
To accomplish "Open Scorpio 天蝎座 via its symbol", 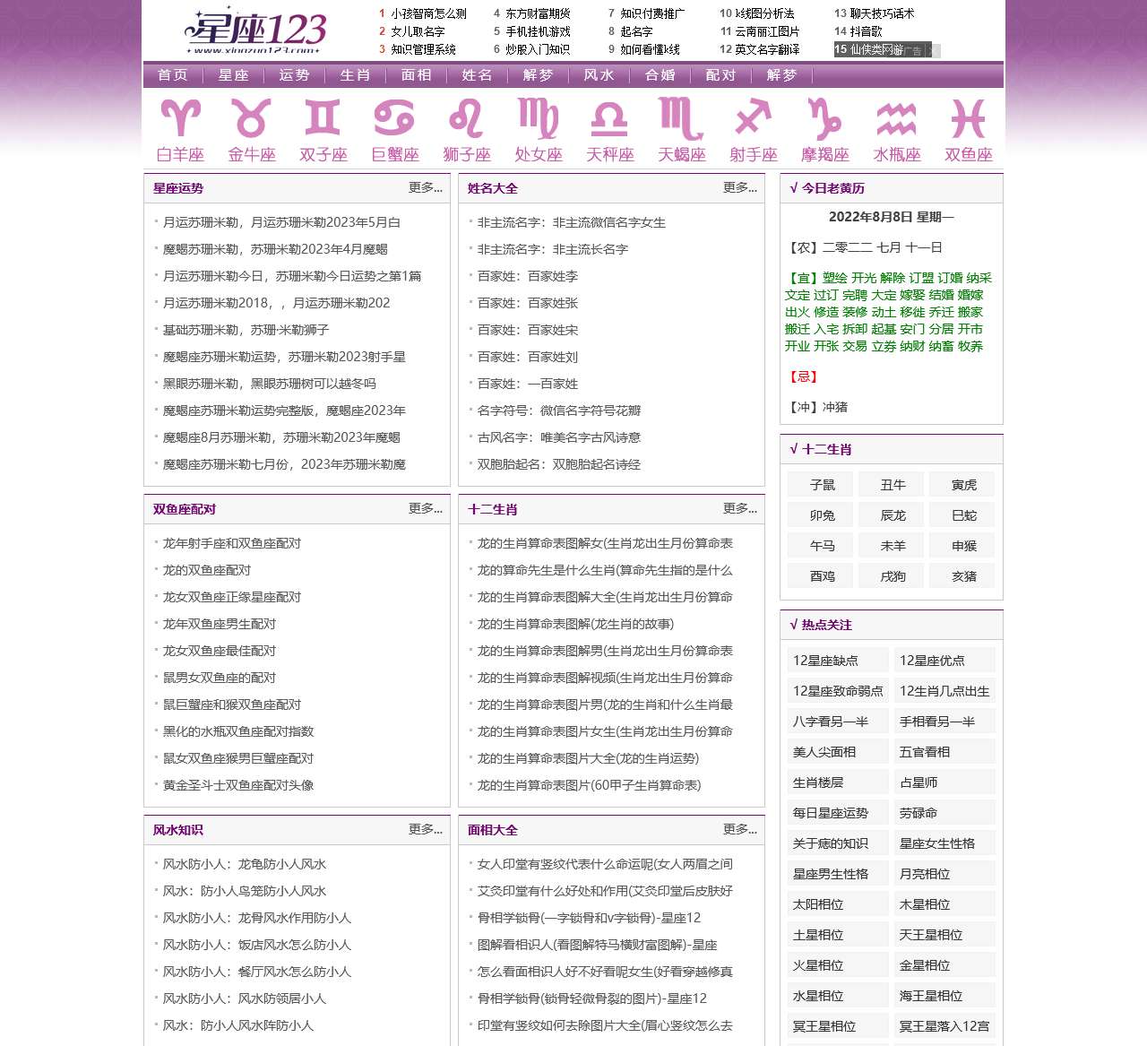I will click(681, 119).
